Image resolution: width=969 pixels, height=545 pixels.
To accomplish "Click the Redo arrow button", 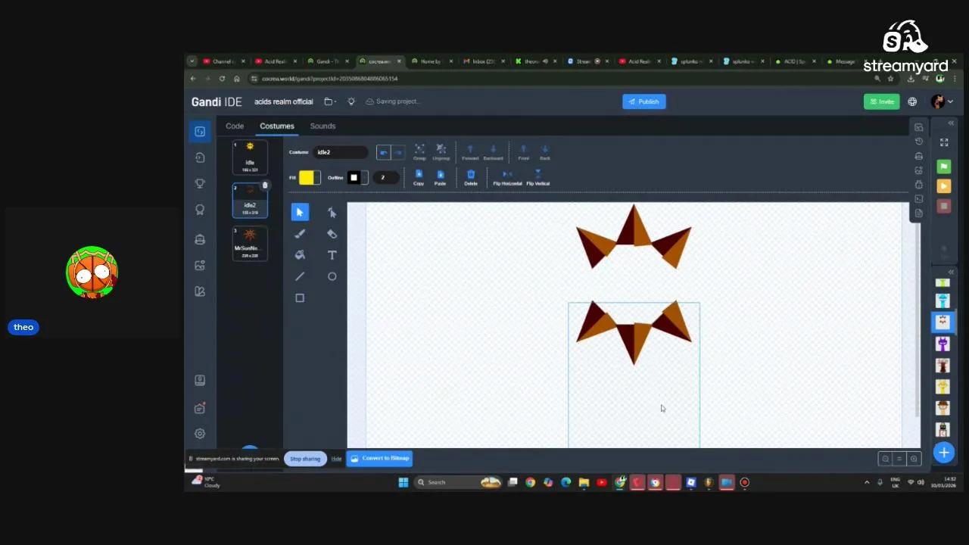I will click(397, 153).
